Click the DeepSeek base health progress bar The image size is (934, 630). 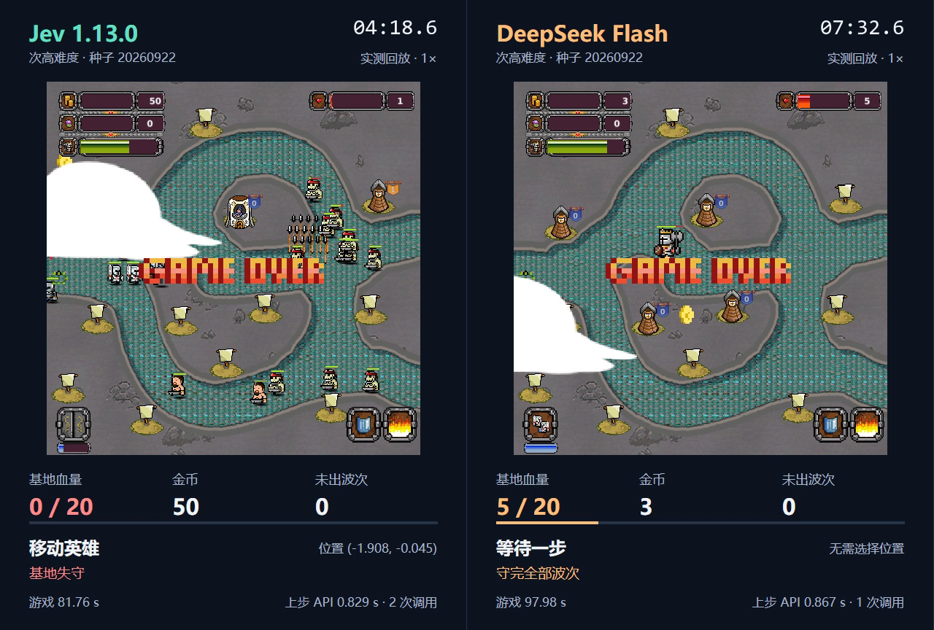[700, 522]
